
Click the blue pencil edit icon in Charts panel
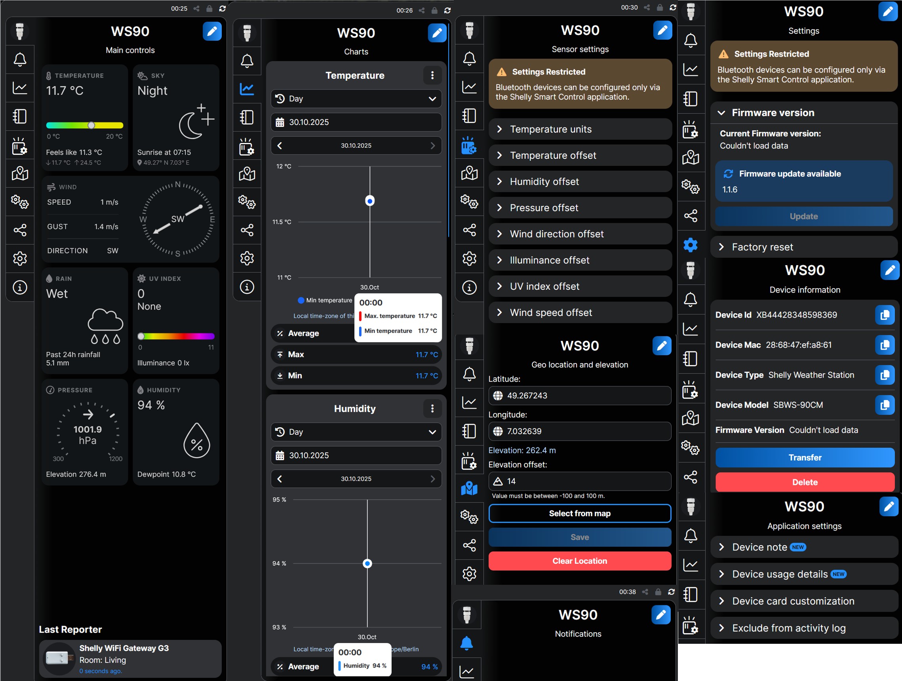[437, 33]
